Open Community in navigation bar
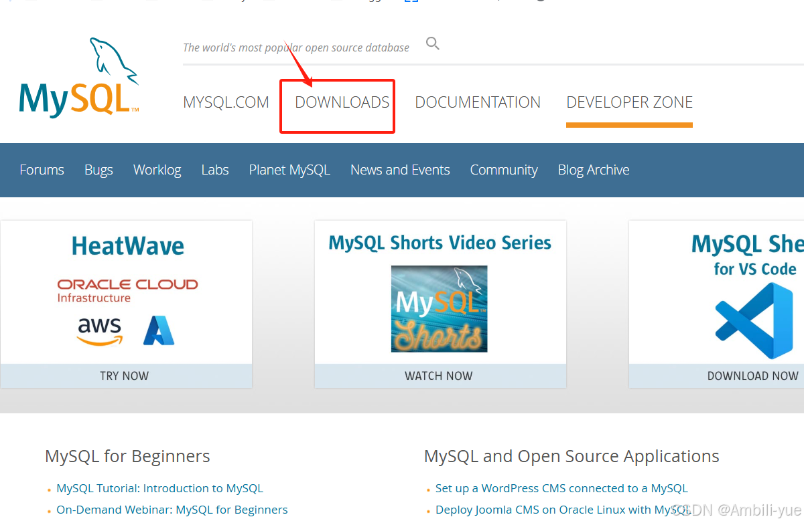 [504, 170]
